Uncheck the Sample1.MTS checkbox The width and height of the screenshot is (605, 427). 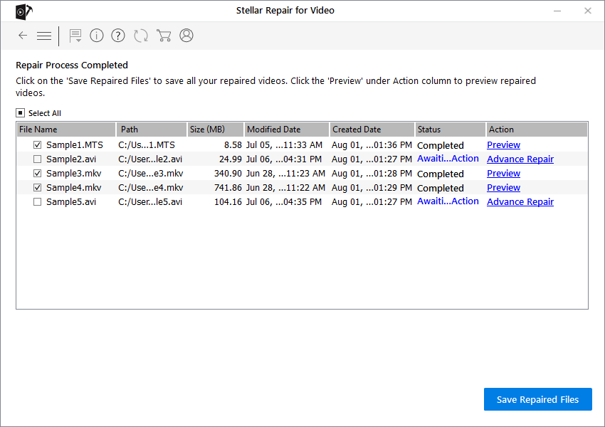[x=37, y=145]
